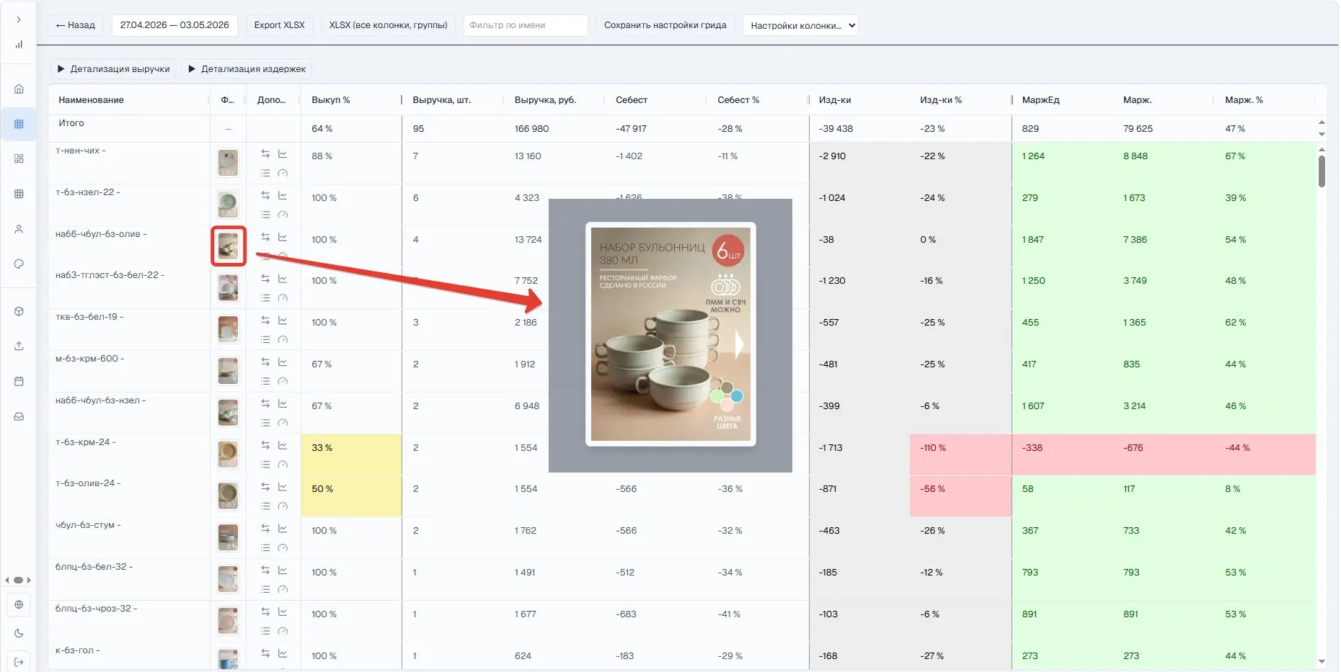
Task: Open product thumbnail for т-нвн-чих
Action: pyautogui.click(x=229, y=163)
